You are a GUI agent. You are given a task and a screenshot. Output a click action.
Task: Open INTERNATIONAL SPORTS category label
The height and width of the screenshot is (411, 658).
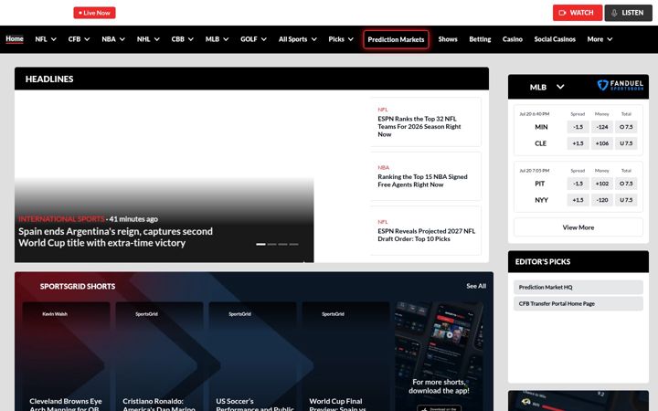[x=61, y=219]
